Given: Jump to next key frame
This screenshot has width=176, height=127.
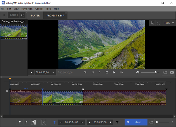Looking at the screenshot, I should coord(122,72).
